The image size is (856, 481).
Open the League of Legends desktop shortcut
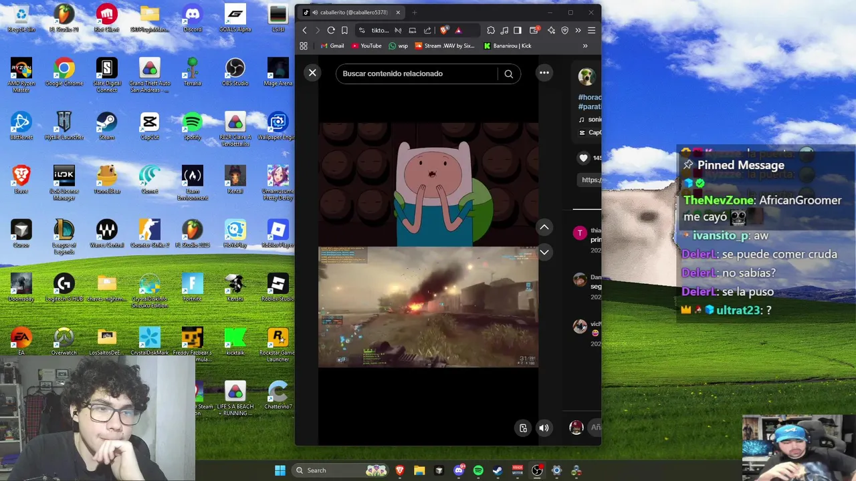pos(64,237)
